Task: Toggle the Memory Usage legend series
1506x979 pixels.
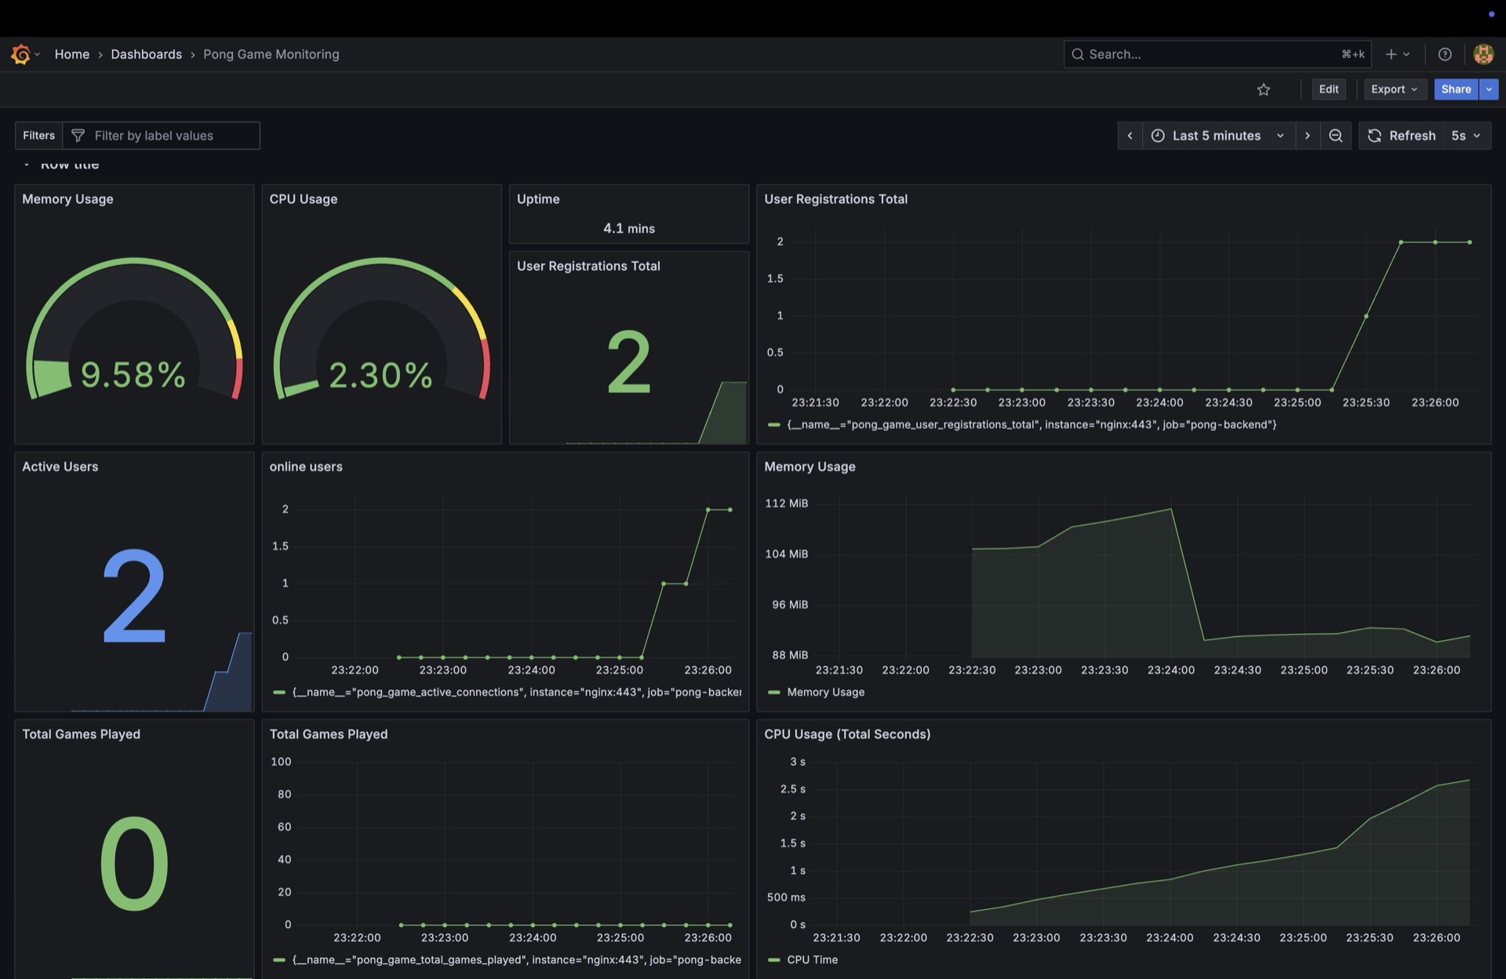Action: tap(825, 692)
